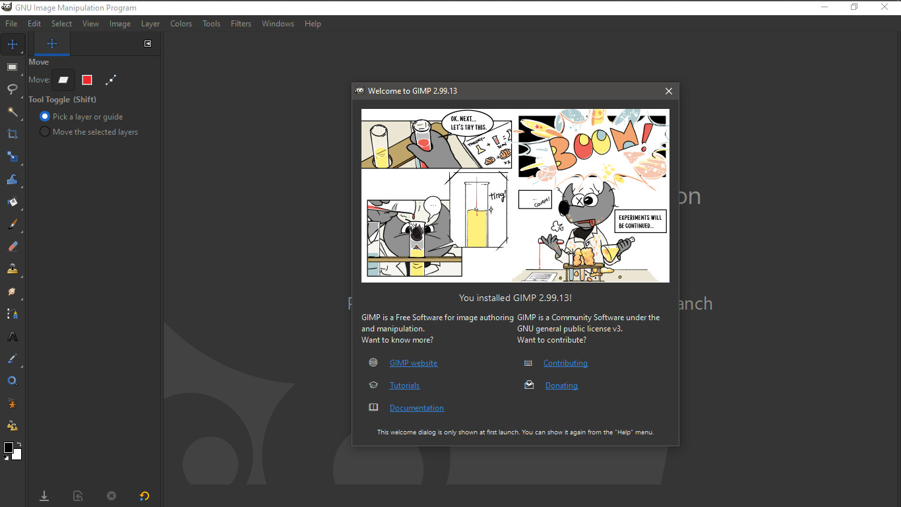Select the double stamp tool icon
This screenshot has width=901, height=507.
(13, 426)
